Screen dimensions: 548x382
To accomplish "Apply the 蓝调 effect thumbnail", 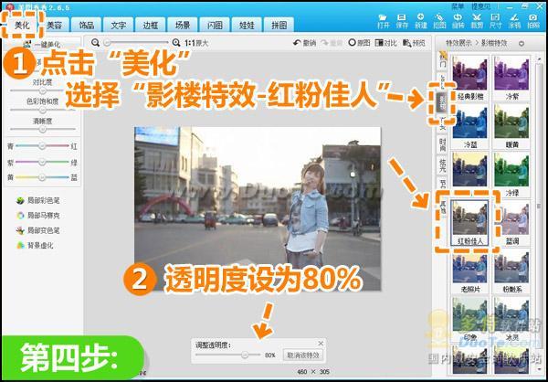I will click(511, 223).
